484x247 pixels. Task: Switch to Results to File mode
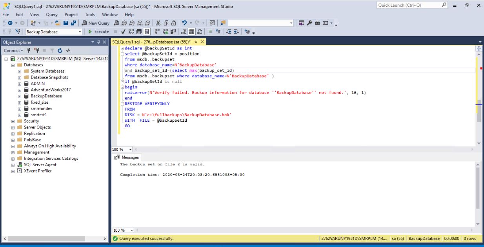tap(200, 32)
